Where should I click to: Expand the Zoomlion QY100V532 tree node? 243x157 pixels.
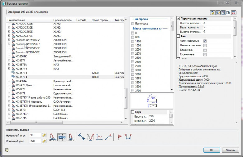click(9, 52)
